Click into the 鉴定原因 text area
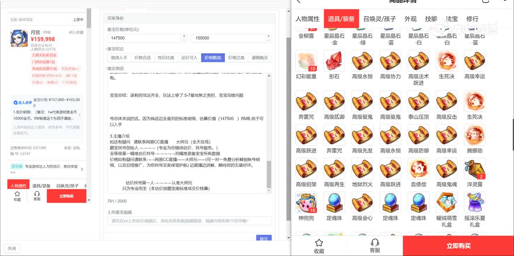Image resolution: width=514 pixels, height=256 pixels. click(x=187, y=133)
